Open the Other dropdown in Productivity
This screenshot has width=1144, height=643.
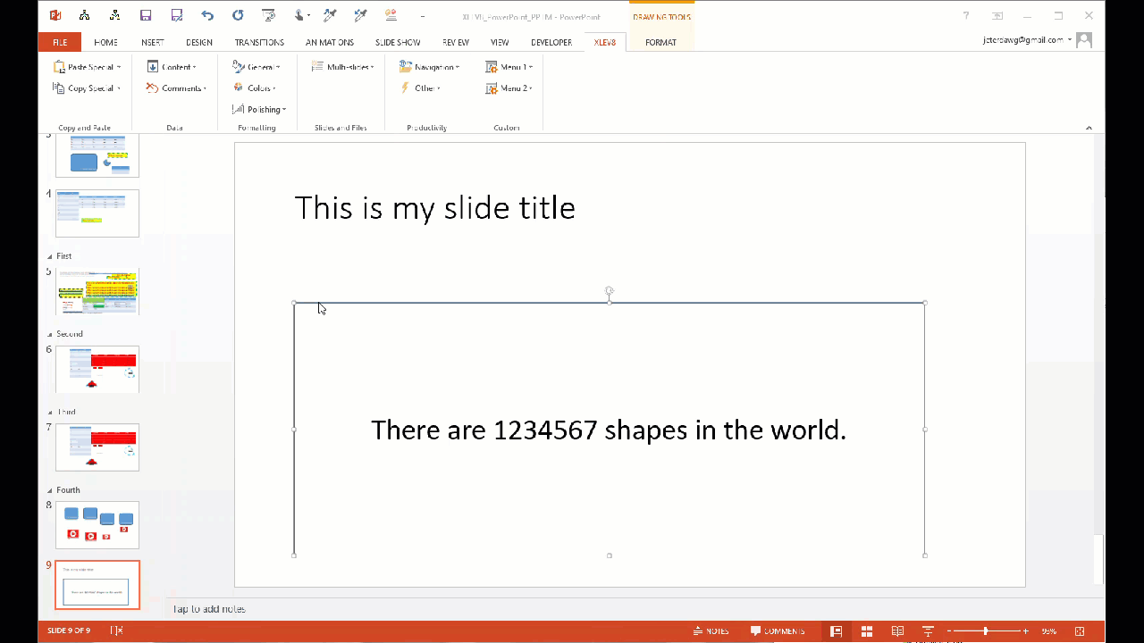click(x=420, y=88)
